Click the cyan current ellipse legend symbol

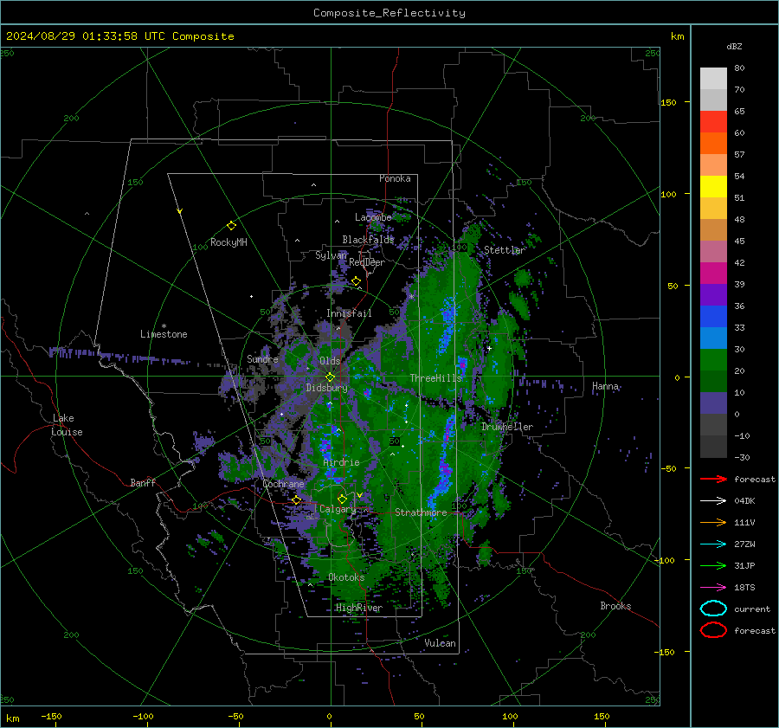713,609
